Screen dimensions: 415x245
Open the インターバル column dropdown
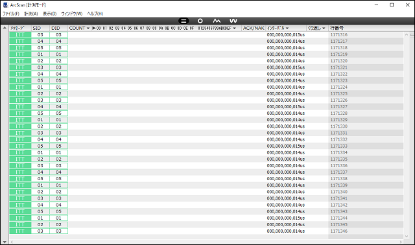tap(287, 29)
